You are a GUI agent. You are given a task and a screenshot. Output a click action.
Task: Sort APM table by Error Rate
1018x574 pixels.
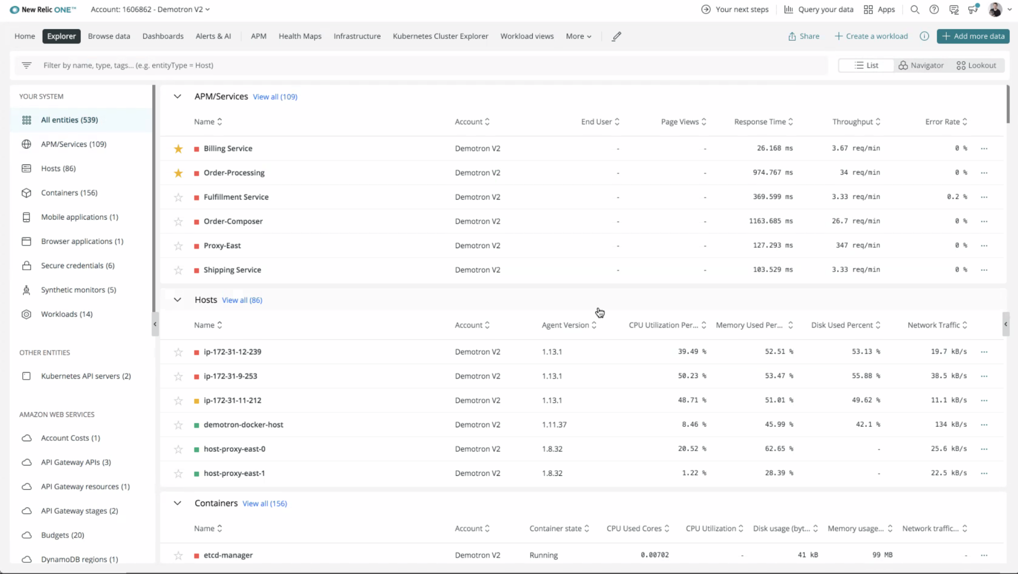coord(946,122)
